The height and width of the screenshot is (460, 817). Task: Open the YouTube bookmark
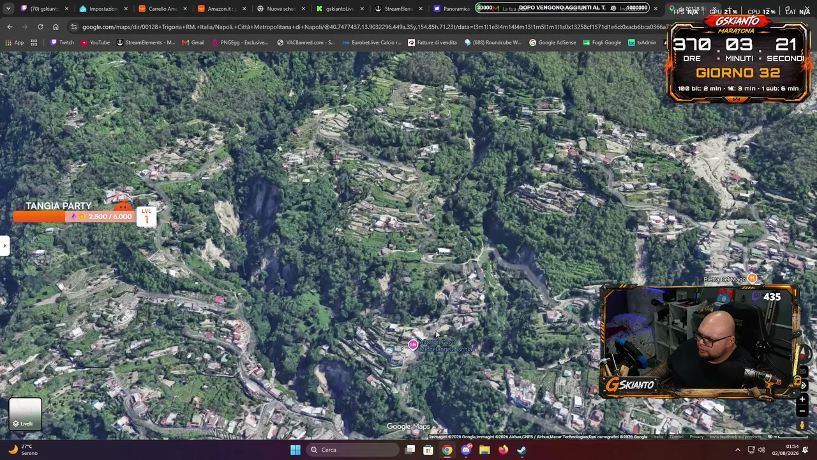(94, 43)
